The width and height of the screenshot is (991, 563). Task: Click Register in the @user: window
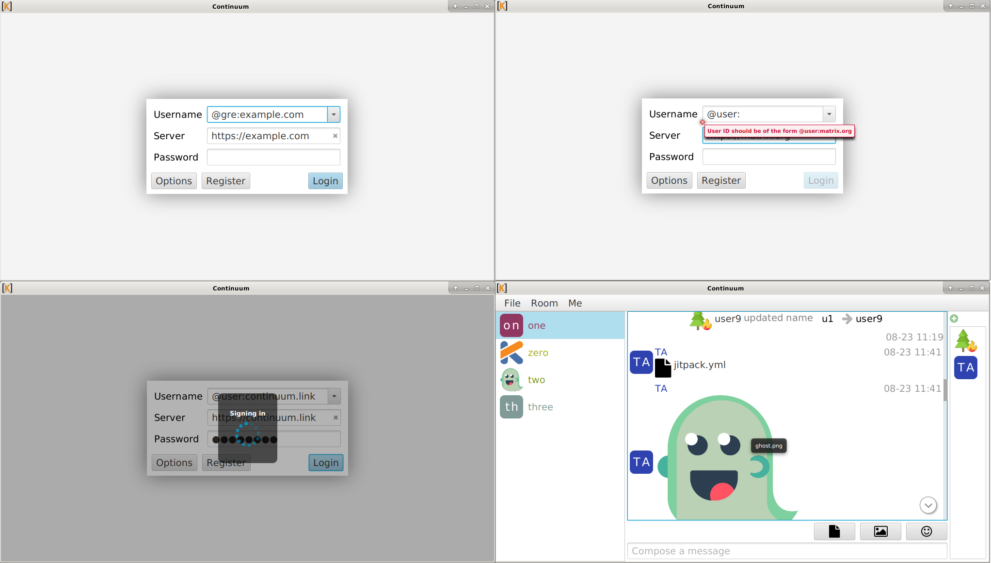(721, 180)
